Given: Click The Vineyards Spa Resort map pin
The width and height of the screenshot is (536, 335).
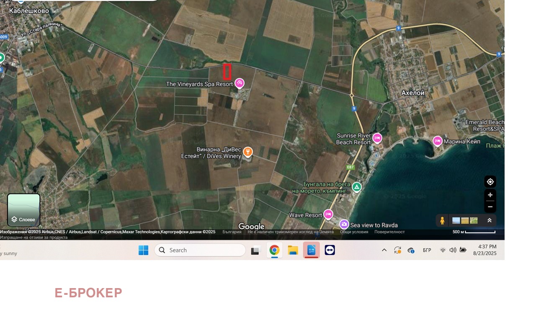Looking at the screenshot, I should click(239, 83).
